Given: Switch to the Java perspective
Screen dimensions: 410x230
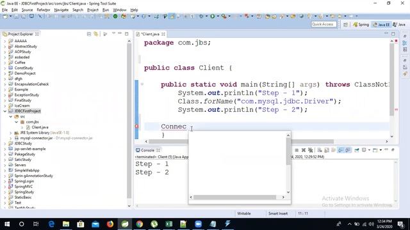Looking at the screenshot, I should [x=399, y=24].
